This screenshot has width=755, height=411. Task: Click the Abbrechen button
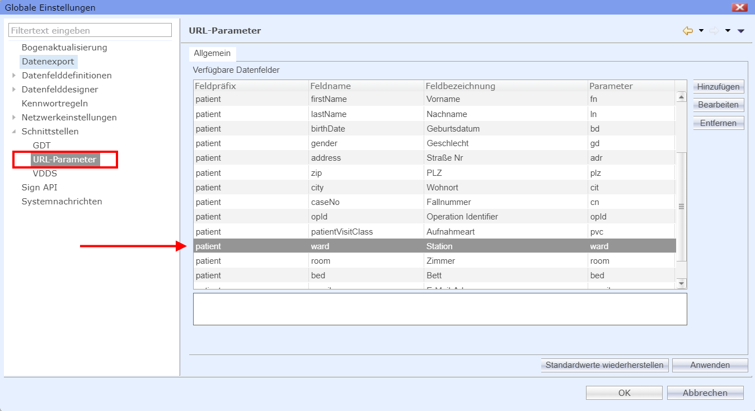[x=705, y=393]
